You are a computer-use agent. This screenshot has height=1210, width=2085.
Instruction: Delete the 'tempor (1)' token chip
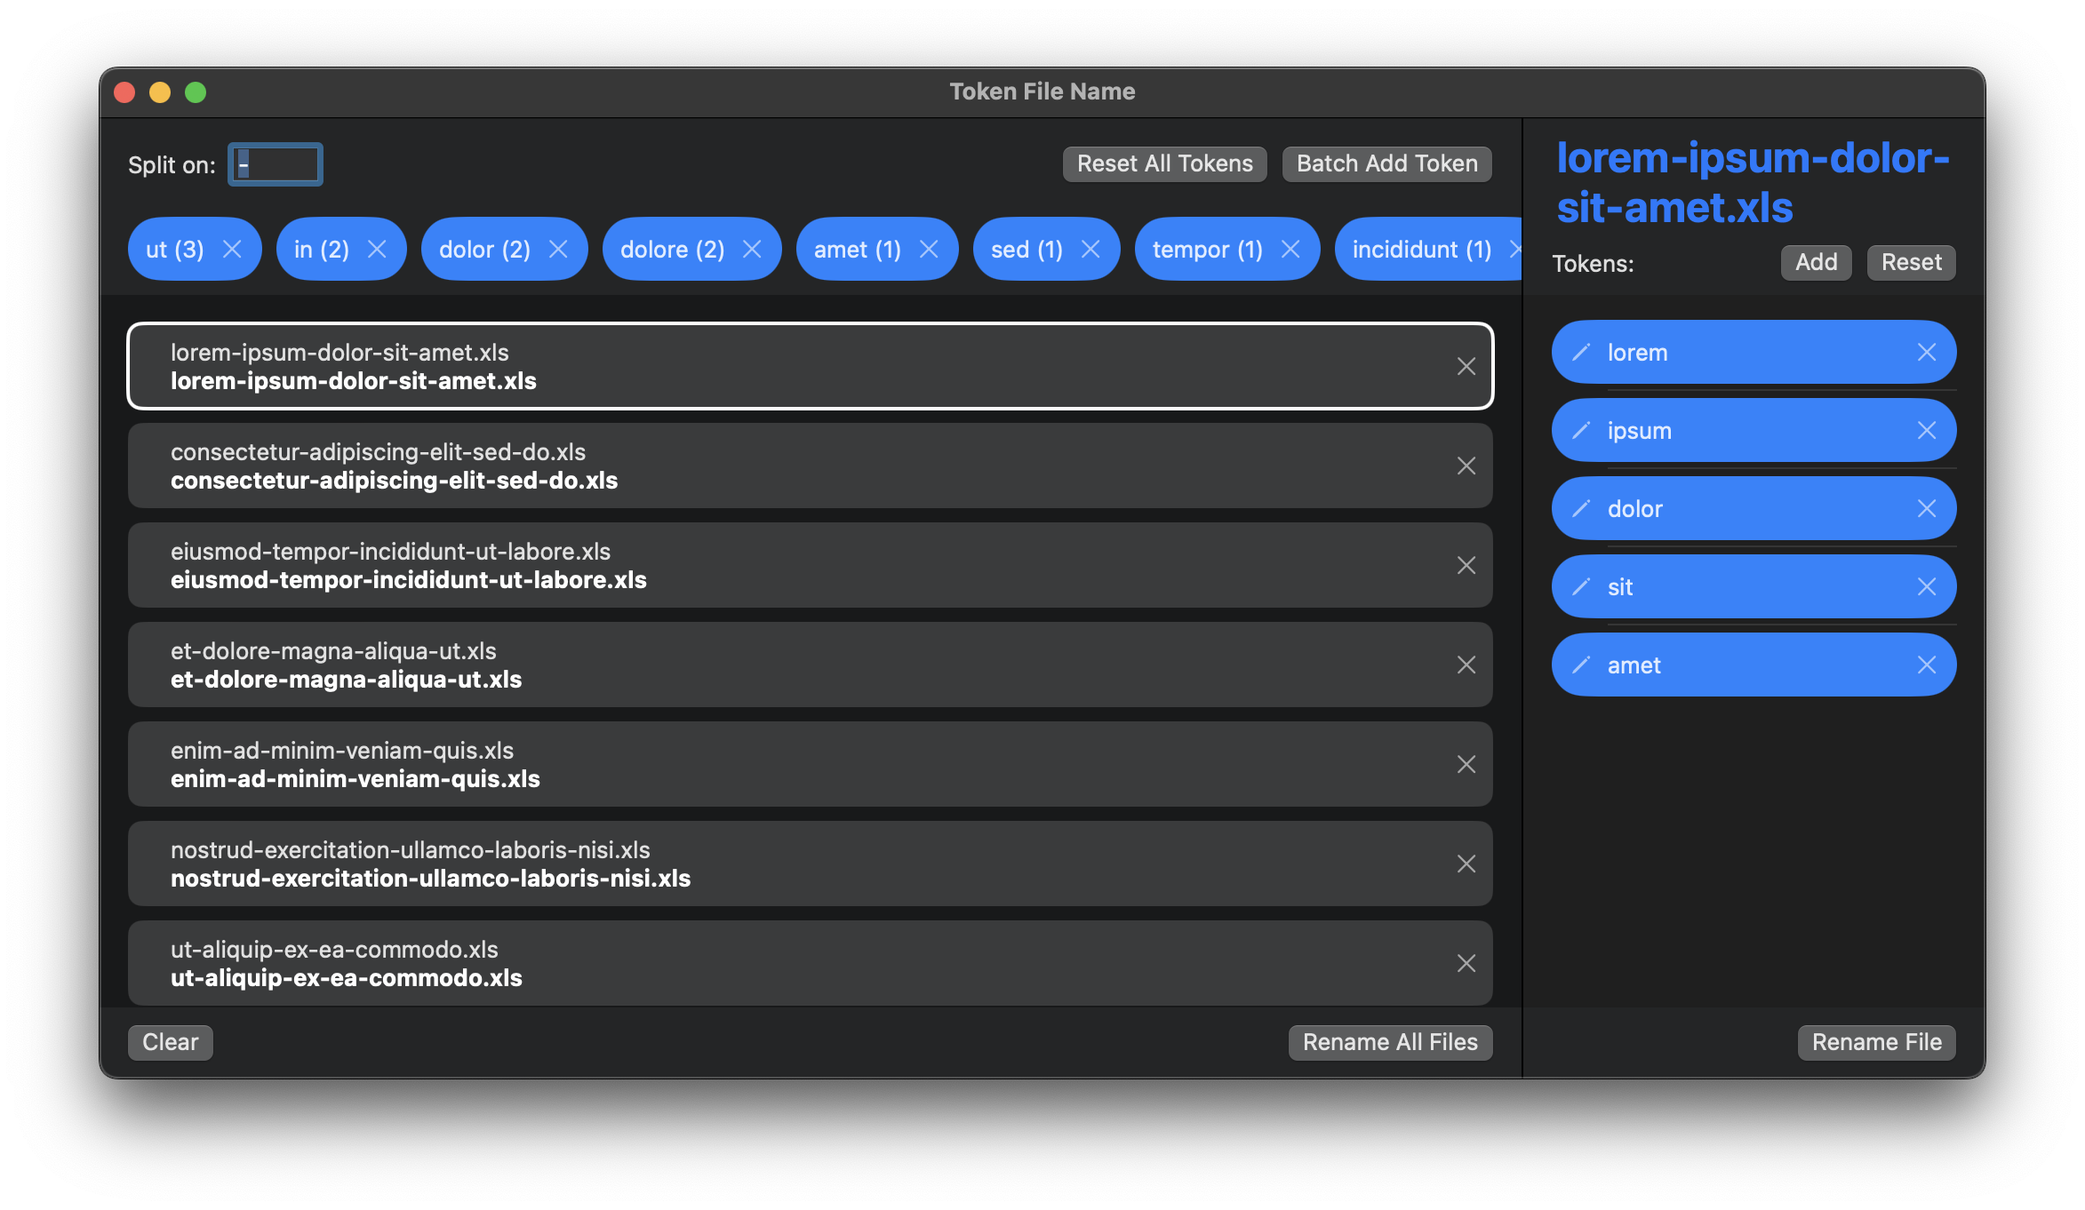pyautogui.click(x=1290, y=250)
